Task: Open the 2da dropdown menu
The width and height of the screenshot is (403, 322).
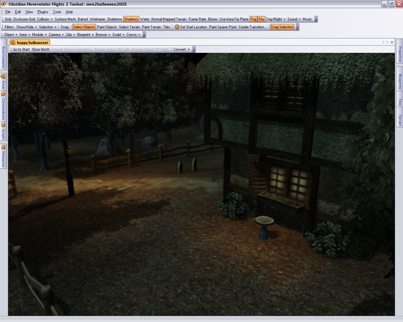Action: click(71, 35)
